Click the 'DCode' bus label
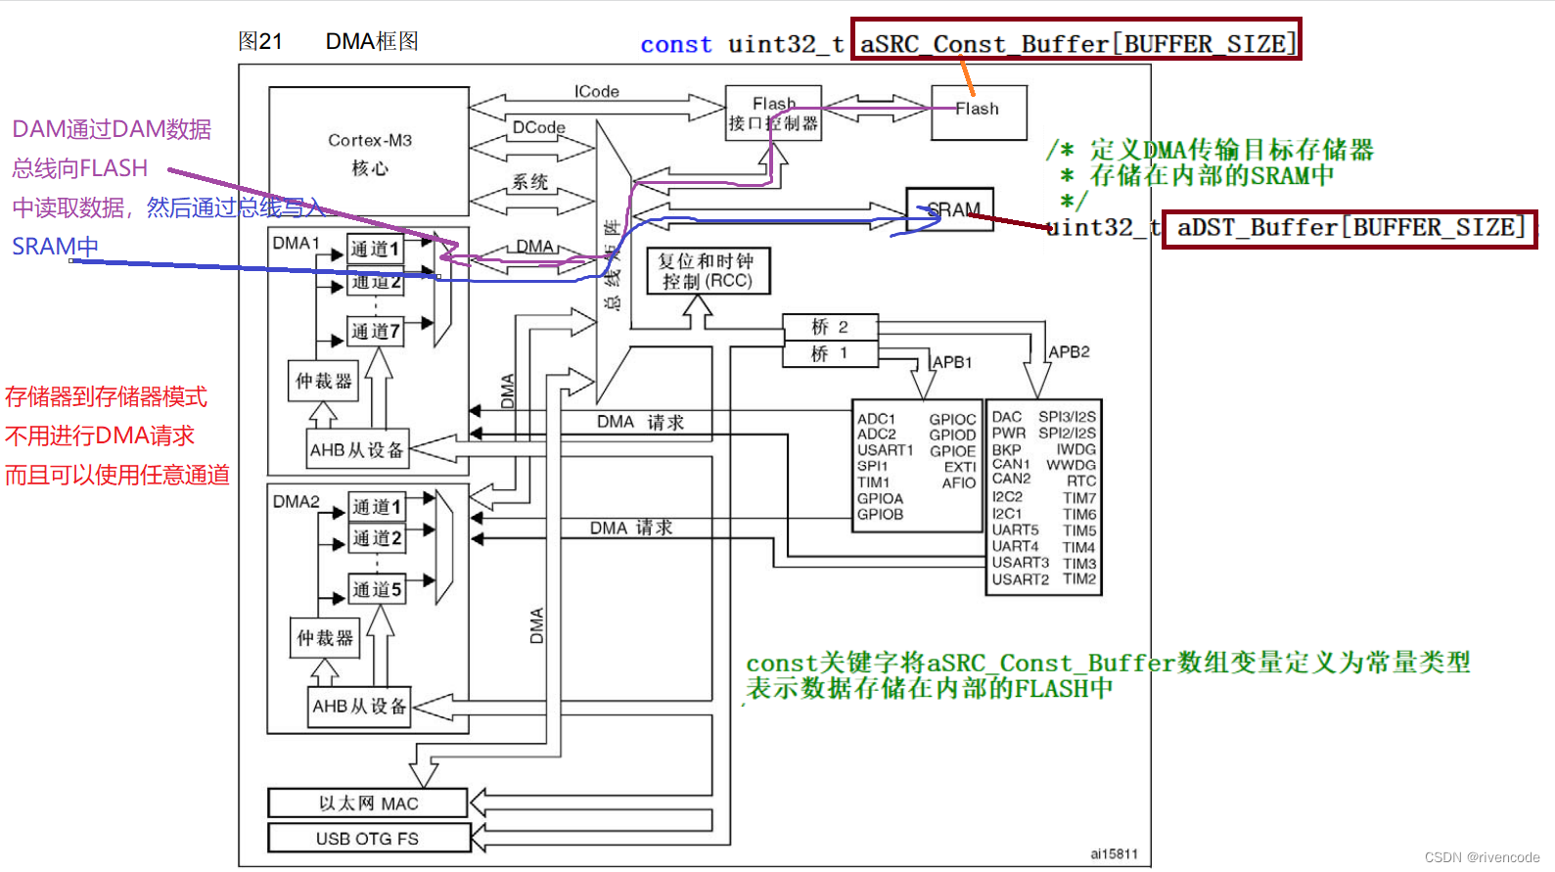 [539, 127]
